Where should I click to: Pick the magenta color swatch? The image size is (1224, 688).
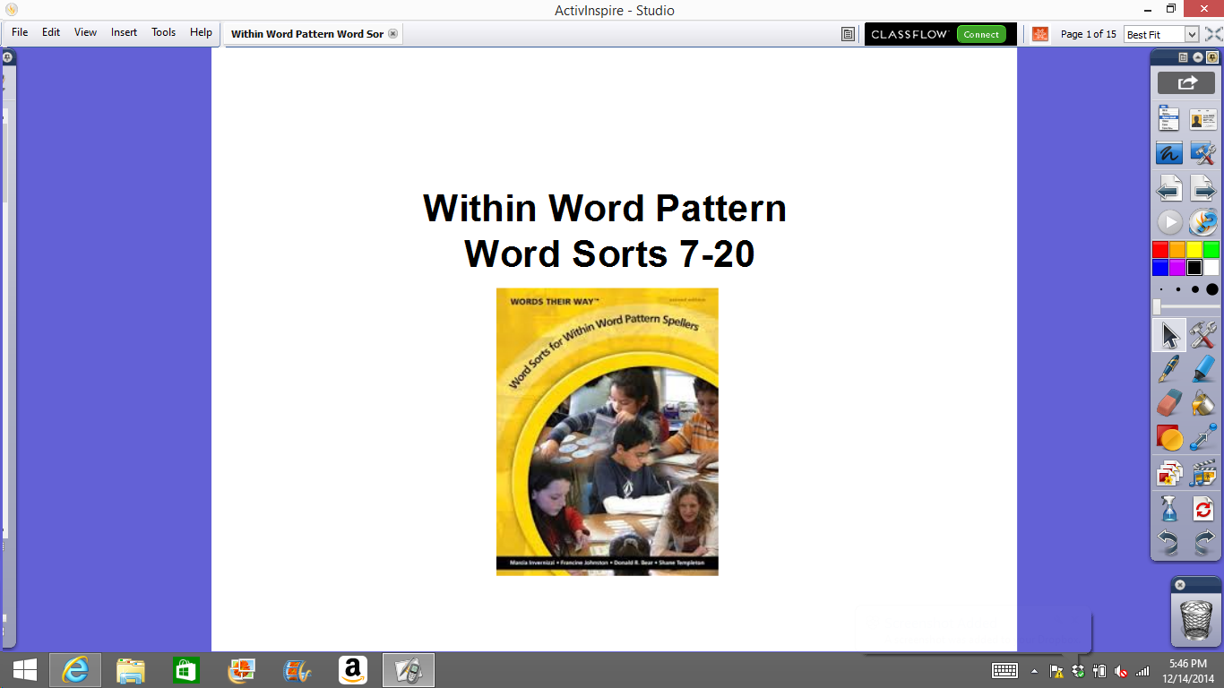[x=1177, y=268]
